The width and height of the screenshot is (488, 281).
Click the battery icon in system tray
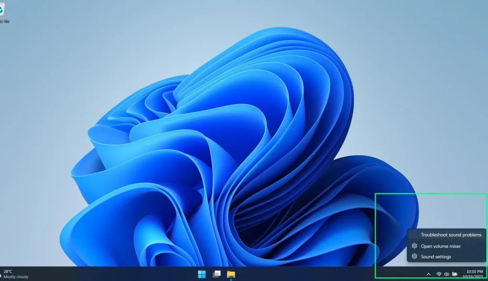pyautogui.click(x=455, y=274)
